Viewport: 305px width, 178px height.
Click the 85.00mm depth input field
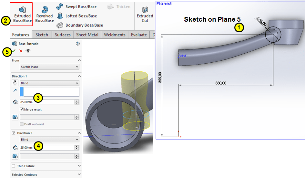point(47,102)
